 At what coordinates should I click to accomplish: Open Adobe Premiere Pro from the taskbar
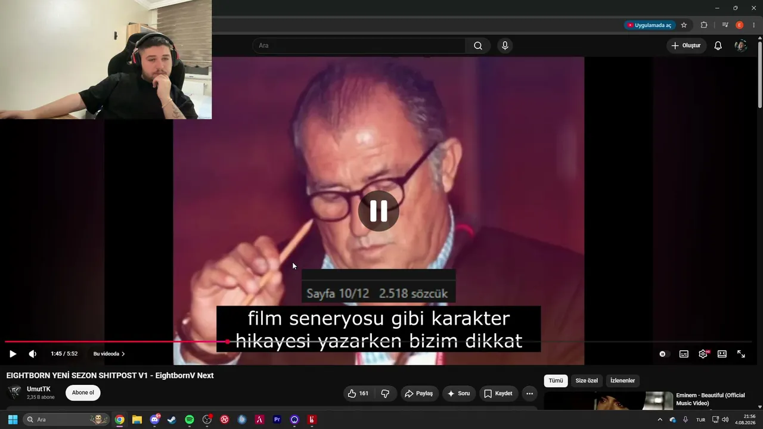click(x=277, y=419)
